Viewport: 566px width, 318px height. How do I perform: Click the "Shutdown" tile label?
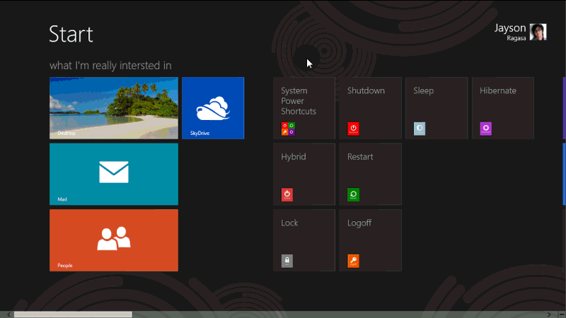tap(366, 90)
